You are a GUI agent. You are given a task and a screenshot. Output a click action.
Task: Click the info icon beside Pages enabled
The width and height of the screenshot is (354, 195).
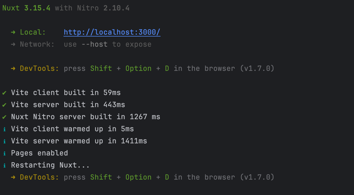(4, 153)
